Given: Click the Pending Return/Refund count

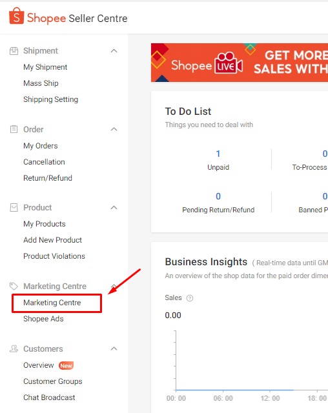Looking at the screenshot, I should pyautogui.click(x=218, y=196).
